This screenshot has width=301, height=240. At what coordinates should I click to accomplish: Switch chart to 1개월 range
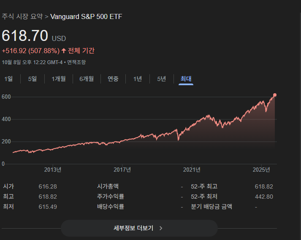(59, 78)
